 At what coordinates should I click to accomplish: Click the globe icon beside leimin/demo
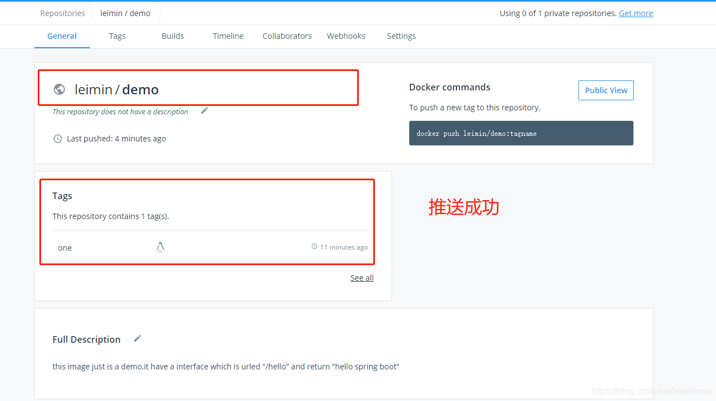coord(59,89)
